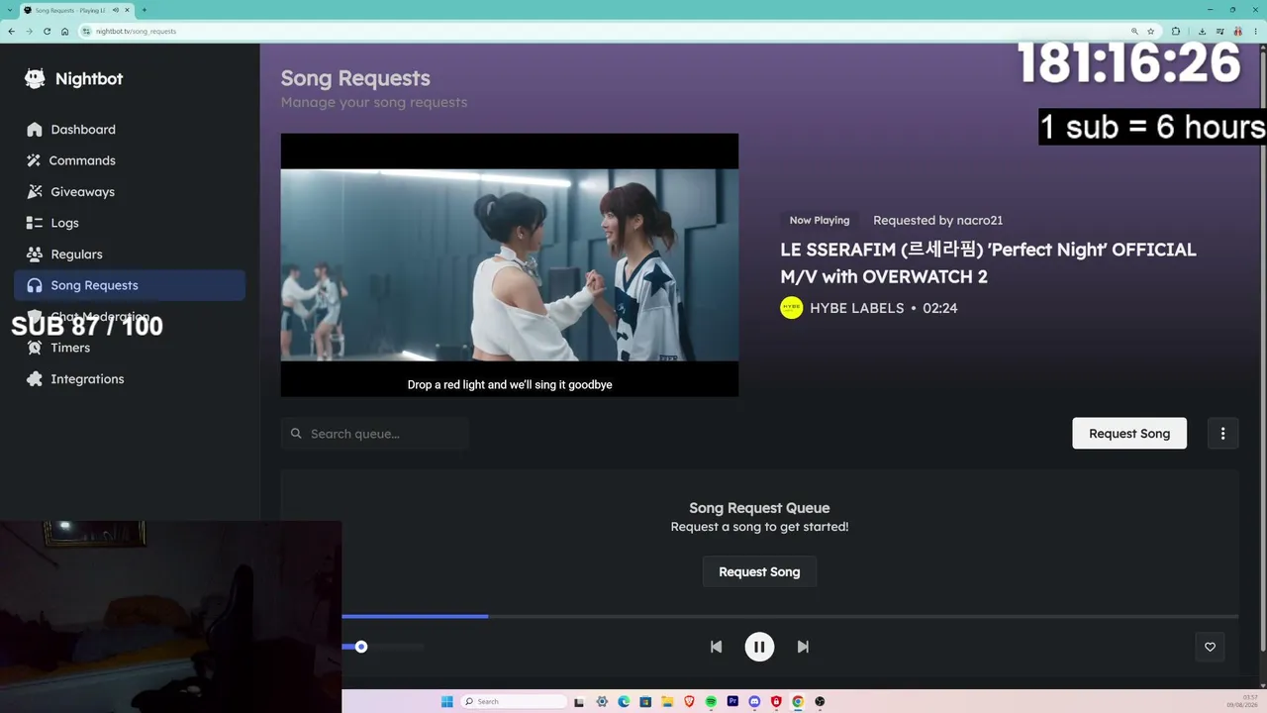Click the Giveaways party popper icon
Screen dimensions: 1267x713
point(35,192)
